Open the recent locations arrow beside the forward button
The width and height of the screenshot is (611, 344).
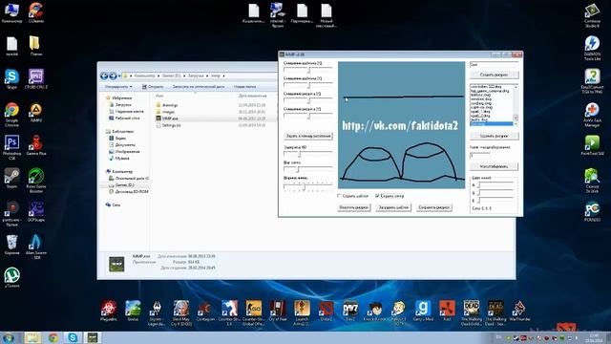click(x=118, y=75)
